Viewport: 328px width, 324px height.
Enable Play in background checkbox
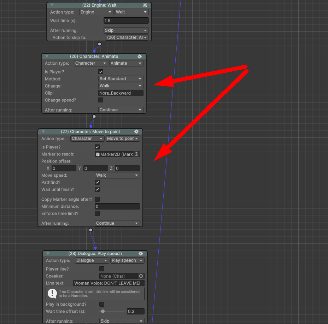click(x=102, y=304)
